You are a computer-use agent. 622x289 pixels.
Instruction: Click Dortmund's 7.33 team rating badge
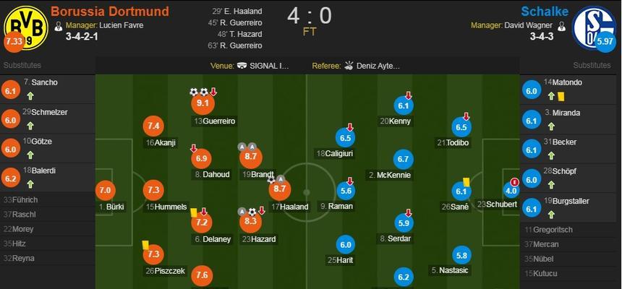(x=14, y=42)
